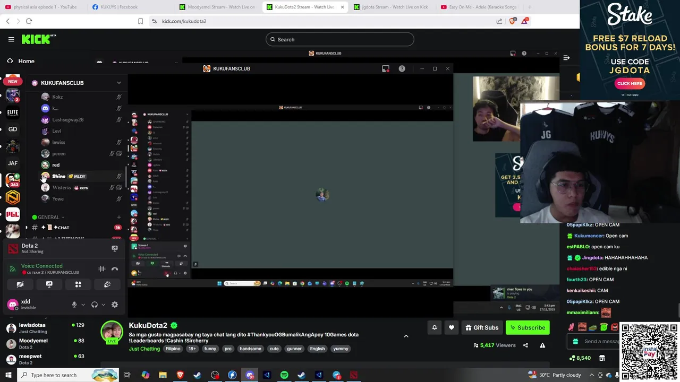
Task: Click the browser share icon
Action: 499,21
